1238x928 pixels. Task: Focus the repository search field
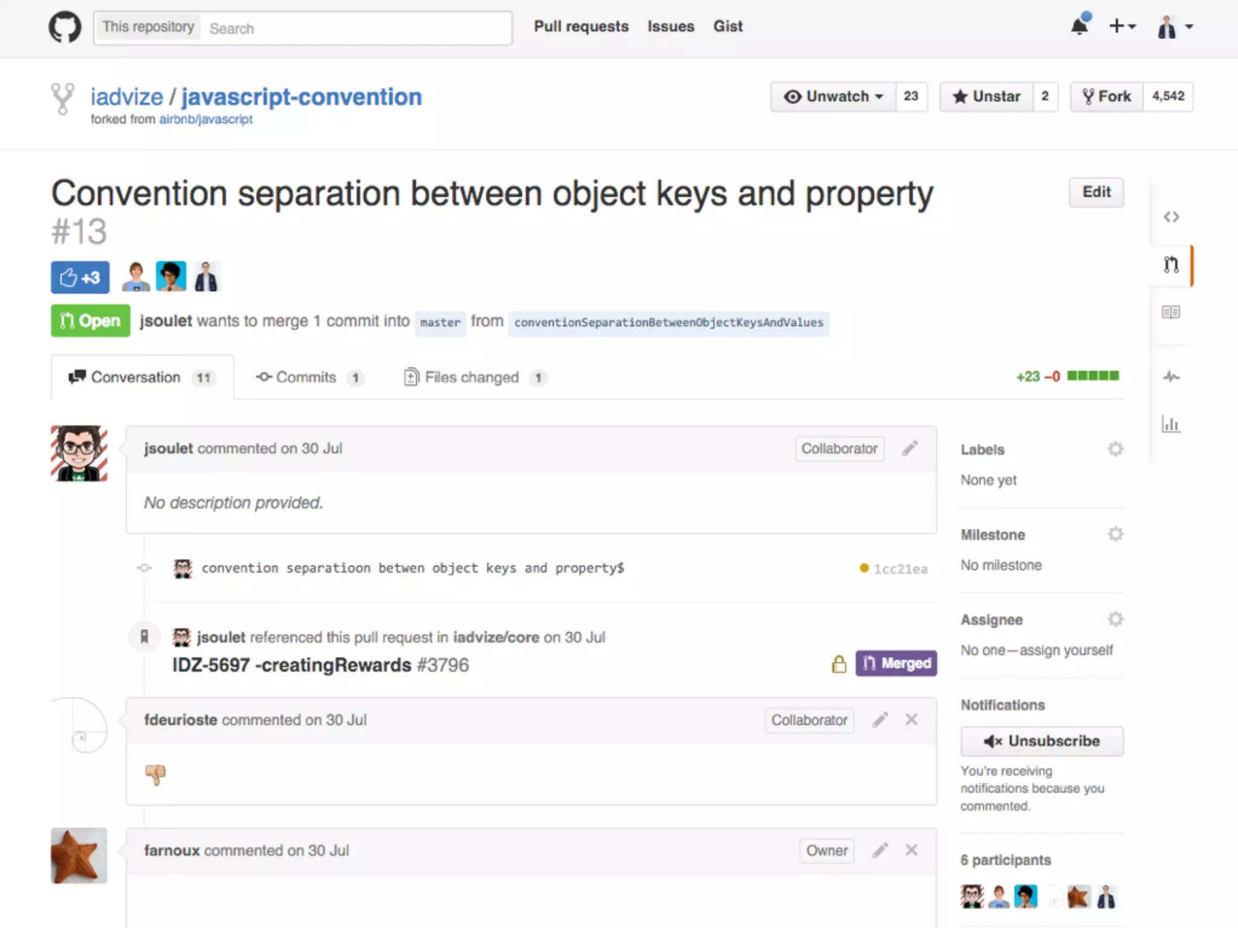(357, 28)
